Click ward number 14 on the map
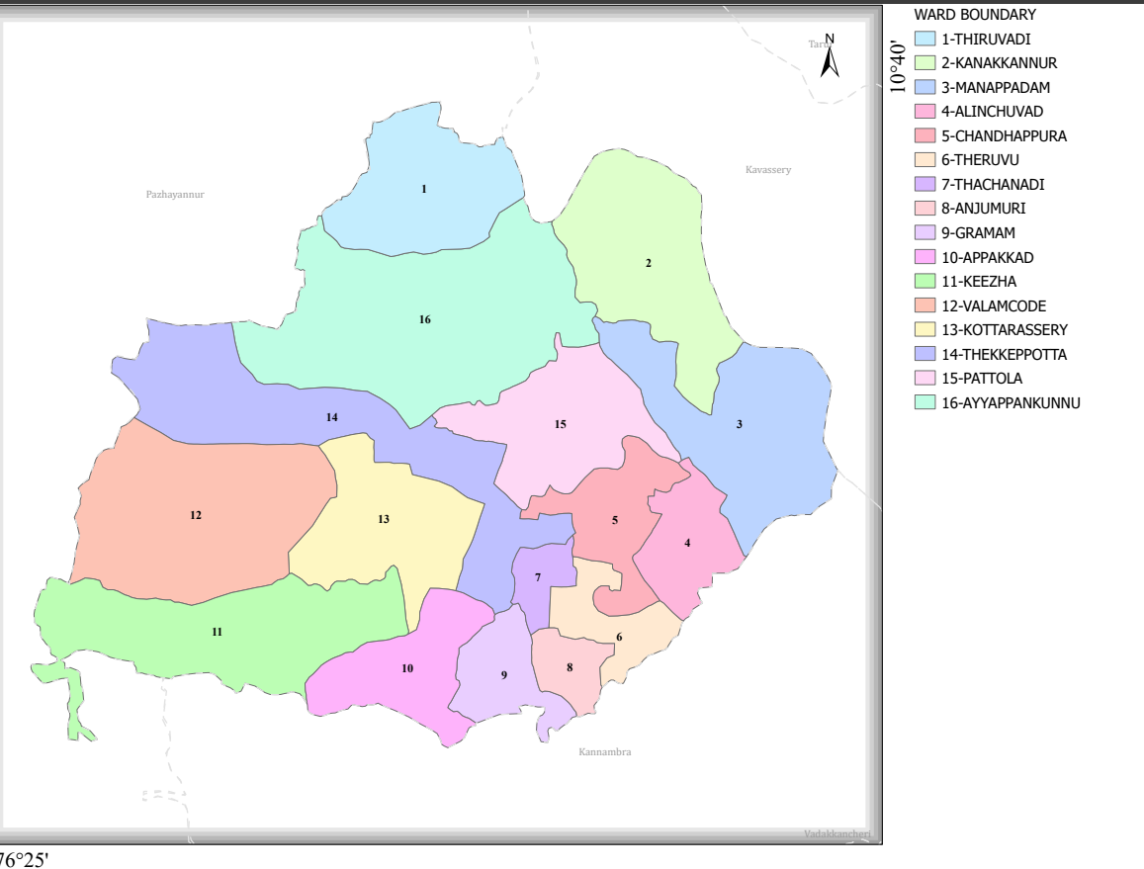This screenshot has height=869, width=1144. tap(332, 417)
